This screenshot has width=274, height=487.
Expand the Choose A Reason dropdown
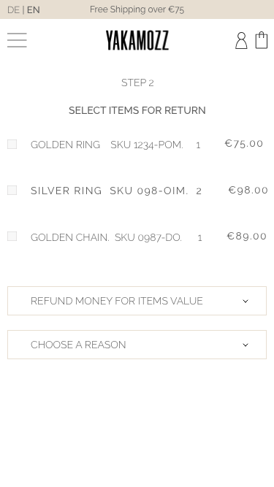click(137, 345)
